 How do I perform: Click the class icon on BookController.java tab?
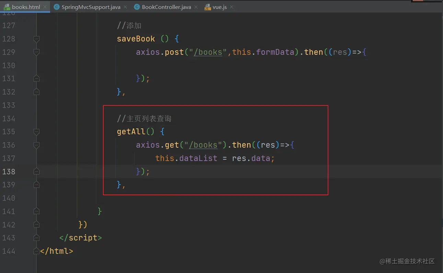tap(137, 7)
